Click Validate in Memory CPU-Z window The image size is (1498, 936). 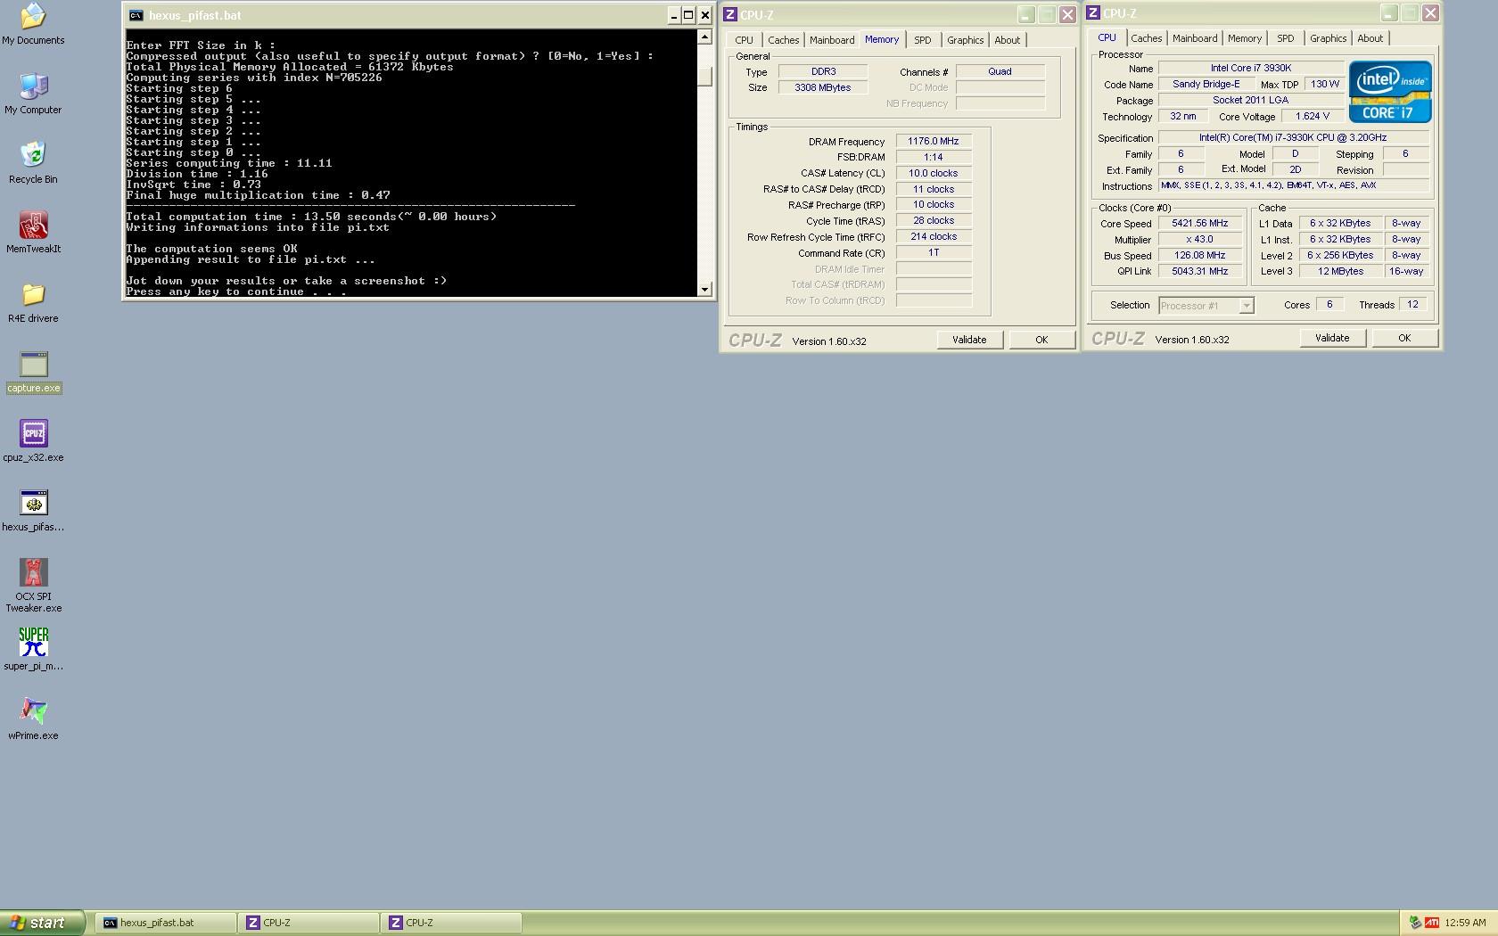click(969, 340)
